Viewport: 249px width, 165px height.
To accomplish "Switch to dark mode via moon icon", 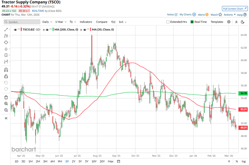I will (242, 22).
